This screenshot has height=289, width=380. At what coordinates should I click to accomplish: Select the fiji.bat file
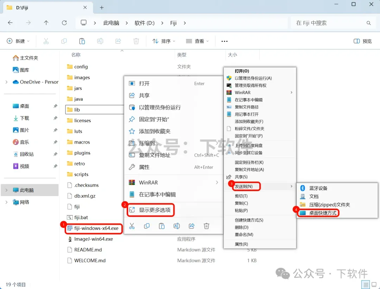[77, 218]
